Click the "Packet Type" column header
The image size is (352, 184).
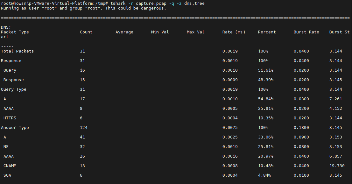coord(15,32)
